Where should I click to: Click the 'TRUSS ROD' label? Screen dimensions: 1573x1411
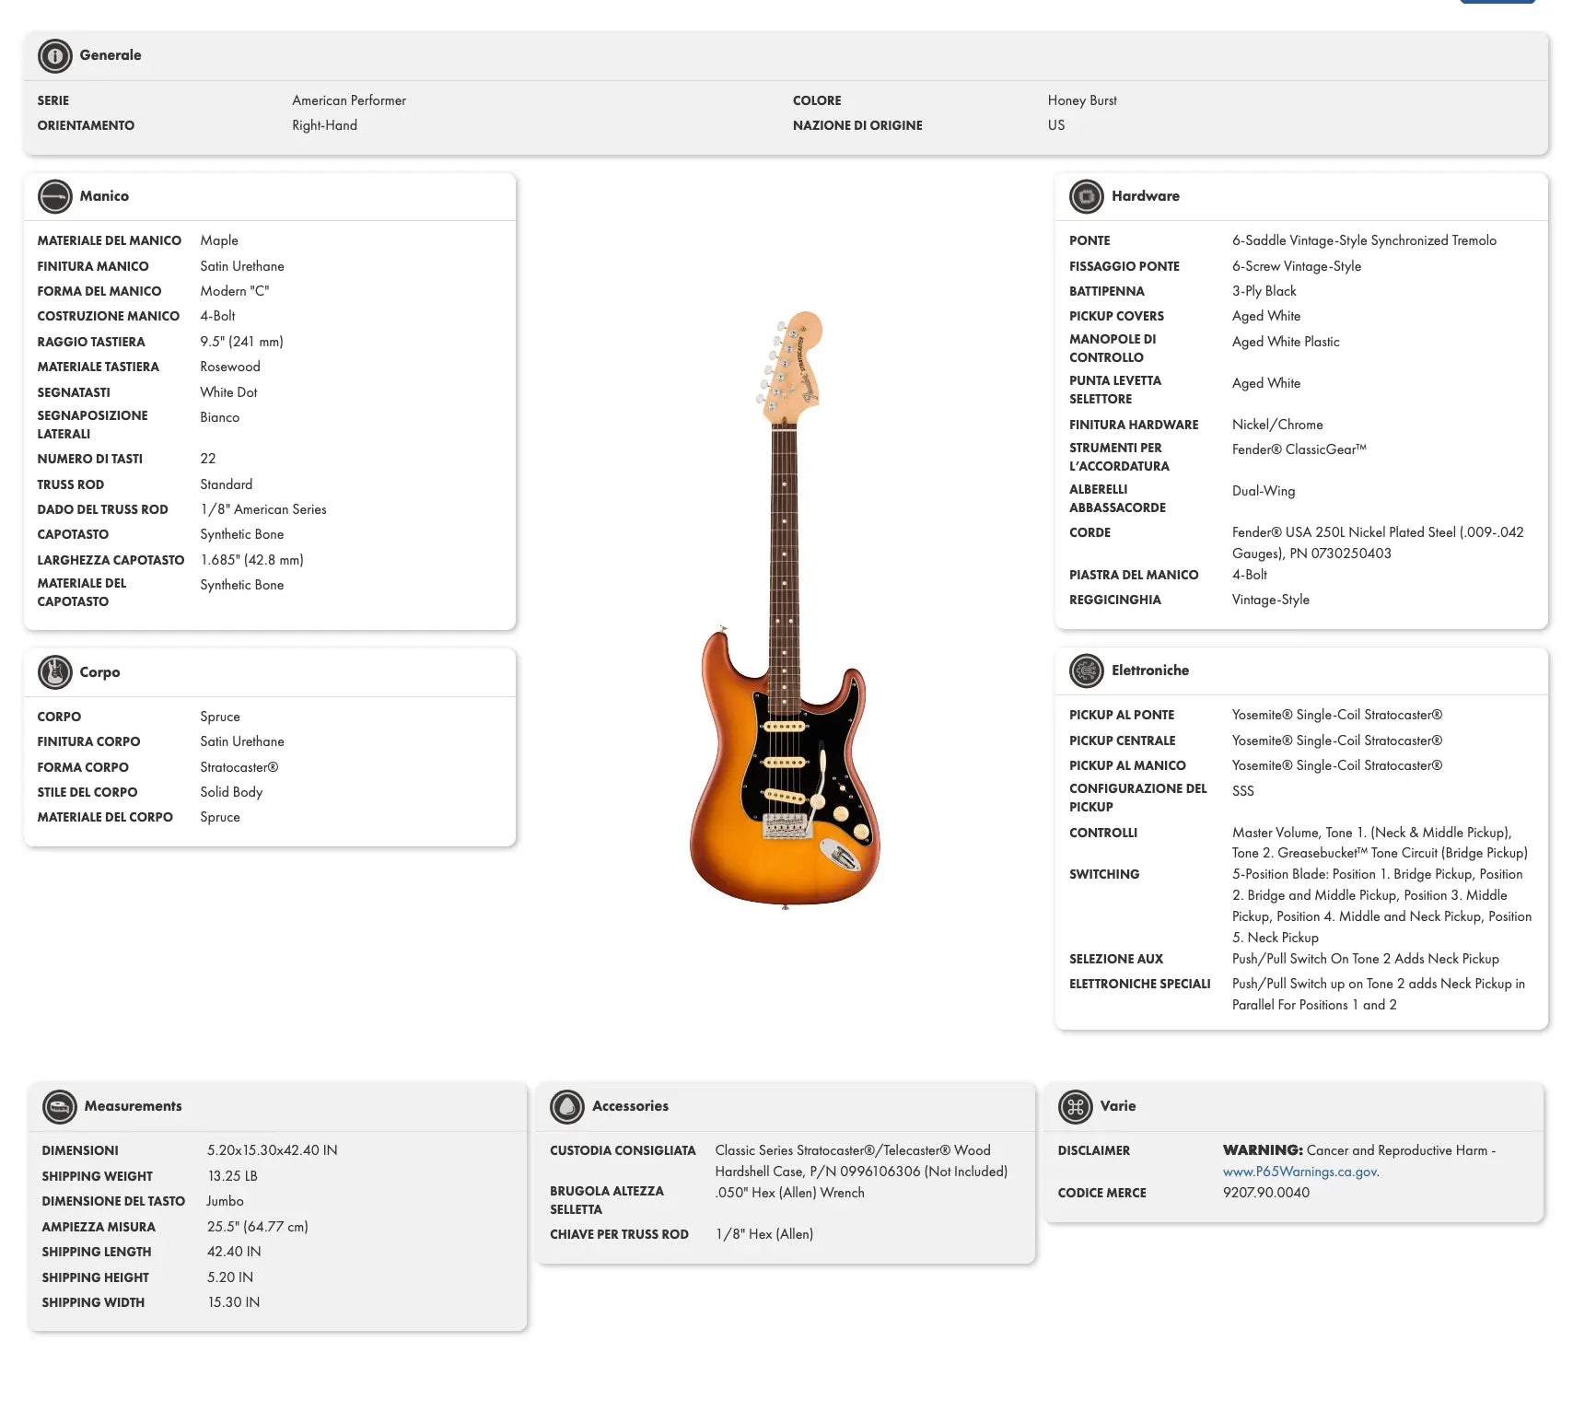[x=71, y=484]
